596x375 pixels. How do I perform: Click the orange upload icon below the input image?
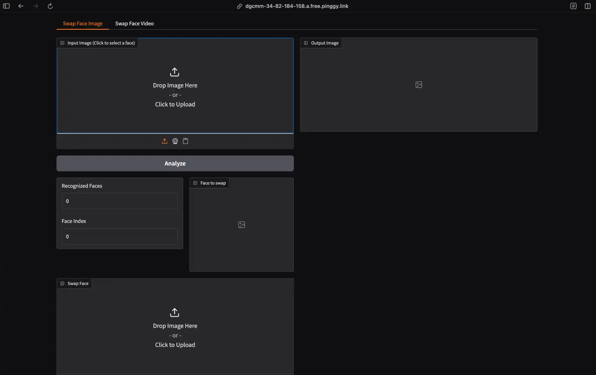coord(165,141)
